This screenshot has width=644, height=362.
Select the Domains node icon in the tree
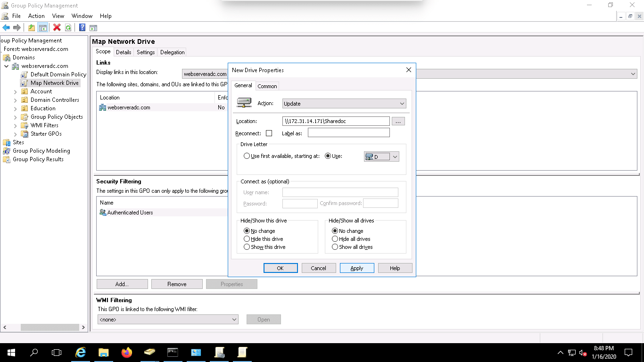click(7, 58)
